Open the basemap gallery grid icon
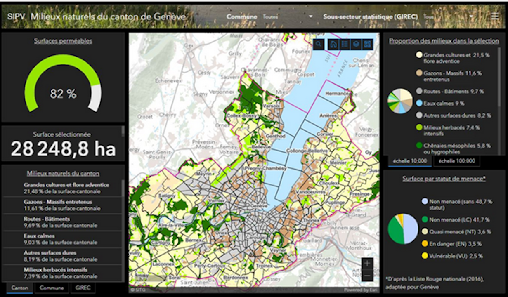 (x=367, y=45)
